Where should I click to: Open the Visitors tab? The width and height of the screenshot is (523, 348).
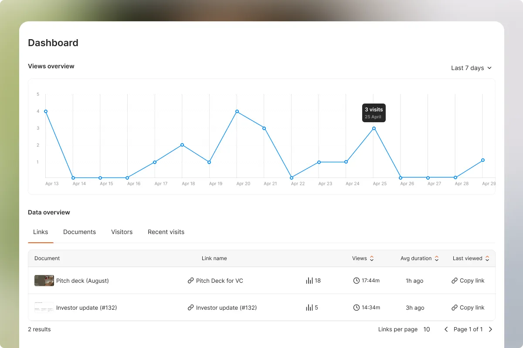click(x=122, y=232)
